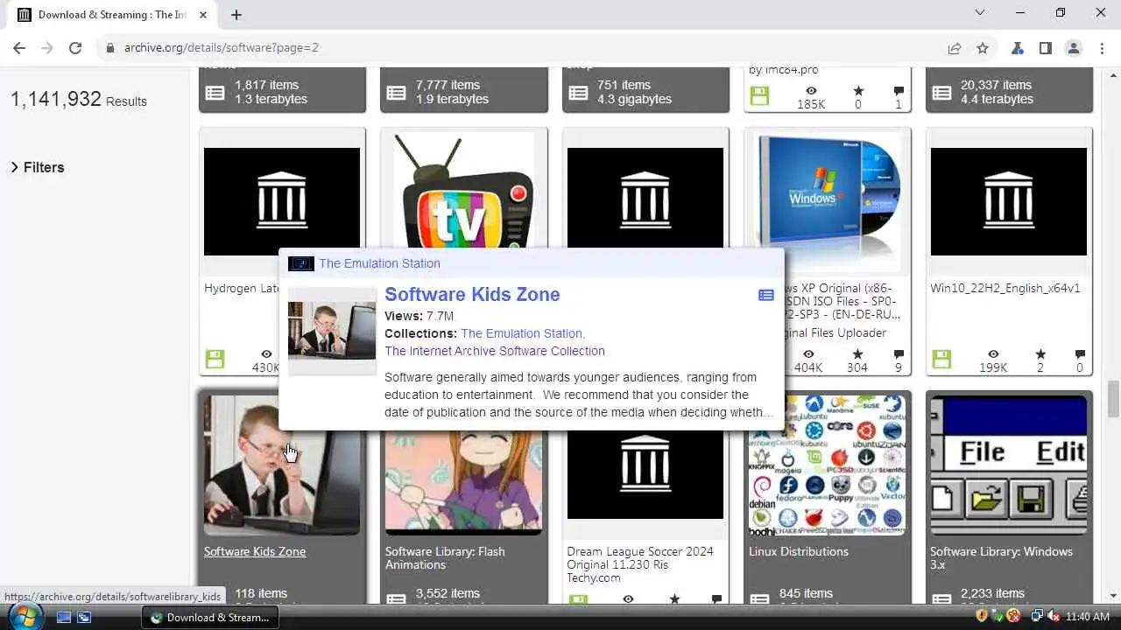Click the vertical page scrollbar thumb
Image resolution: width=1121 pixels, height=630 pixels.
[x=1113, y=399]
